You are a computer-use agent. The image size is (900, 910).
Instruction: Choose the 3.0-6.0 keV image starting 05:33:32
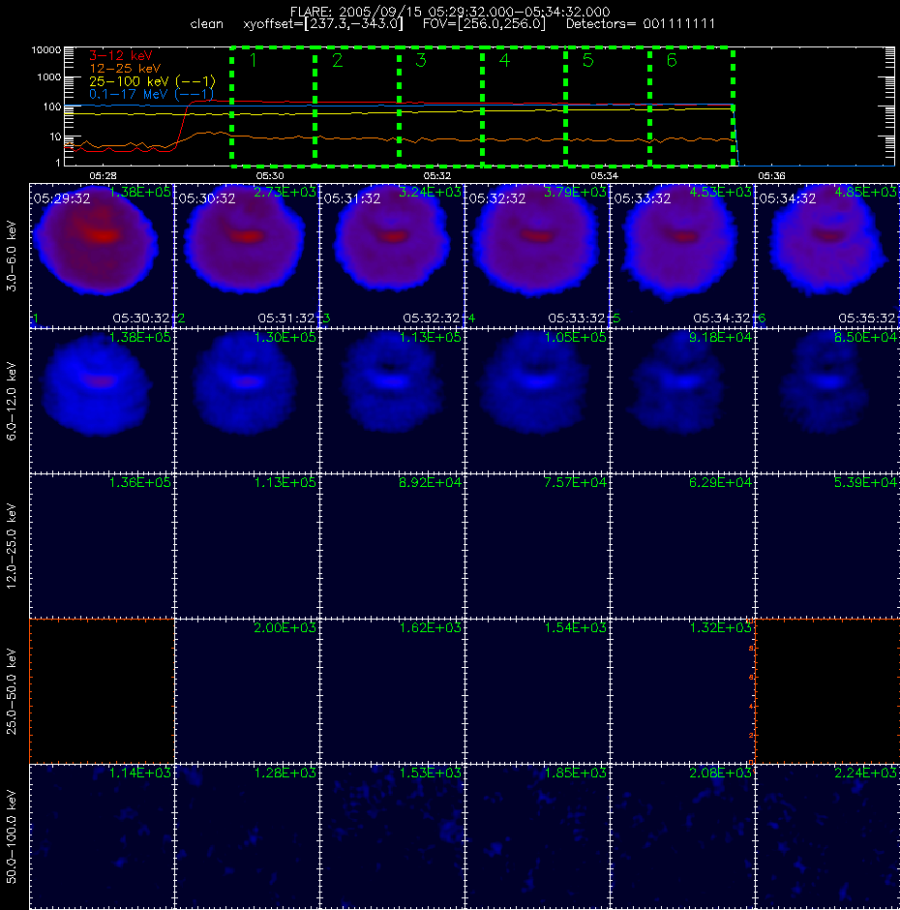click(682, 256)
